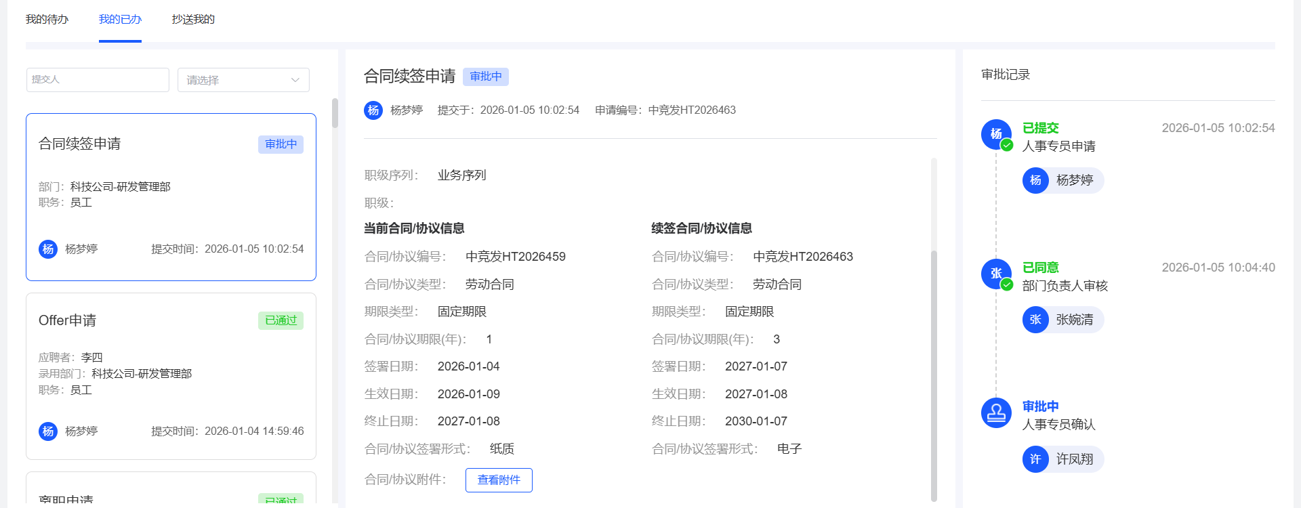This screenshot has height=508, width=1301.
Task: Click 杨梦婷 avatar in 合同续签申请 card
Action: [x=48, y=249]
